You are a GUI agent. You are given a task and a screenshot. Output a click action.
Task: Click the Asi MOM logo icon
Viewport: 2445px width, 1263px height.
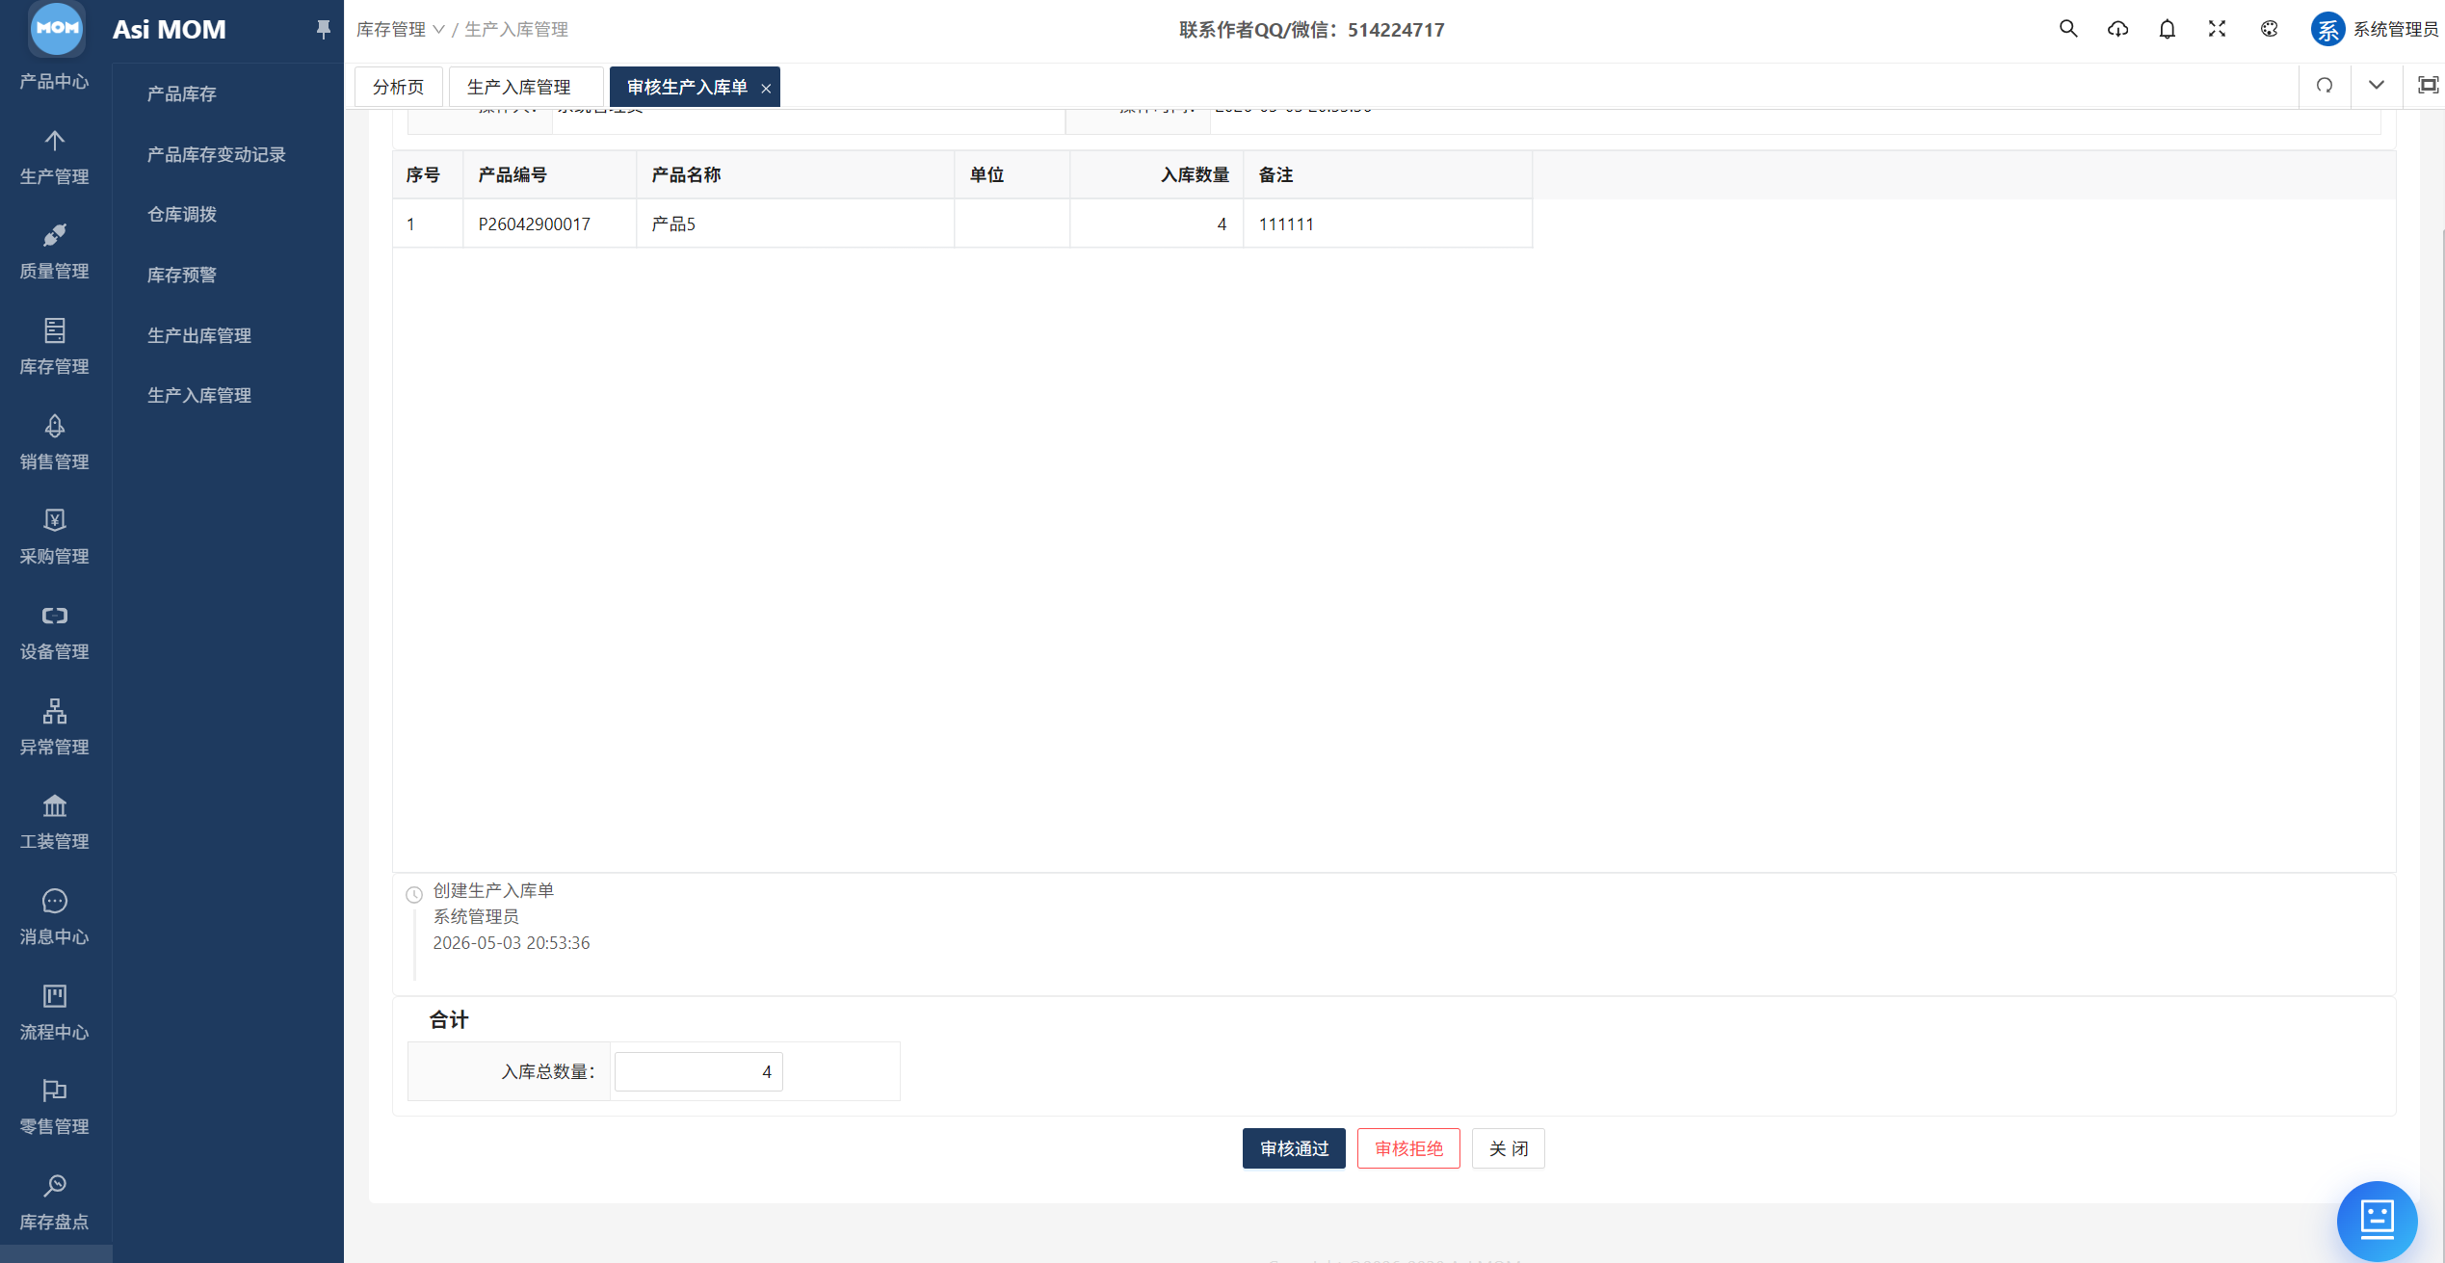click(57, 28)
